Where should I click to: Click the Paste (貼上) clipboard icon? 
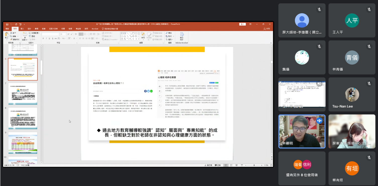[7, 35]
